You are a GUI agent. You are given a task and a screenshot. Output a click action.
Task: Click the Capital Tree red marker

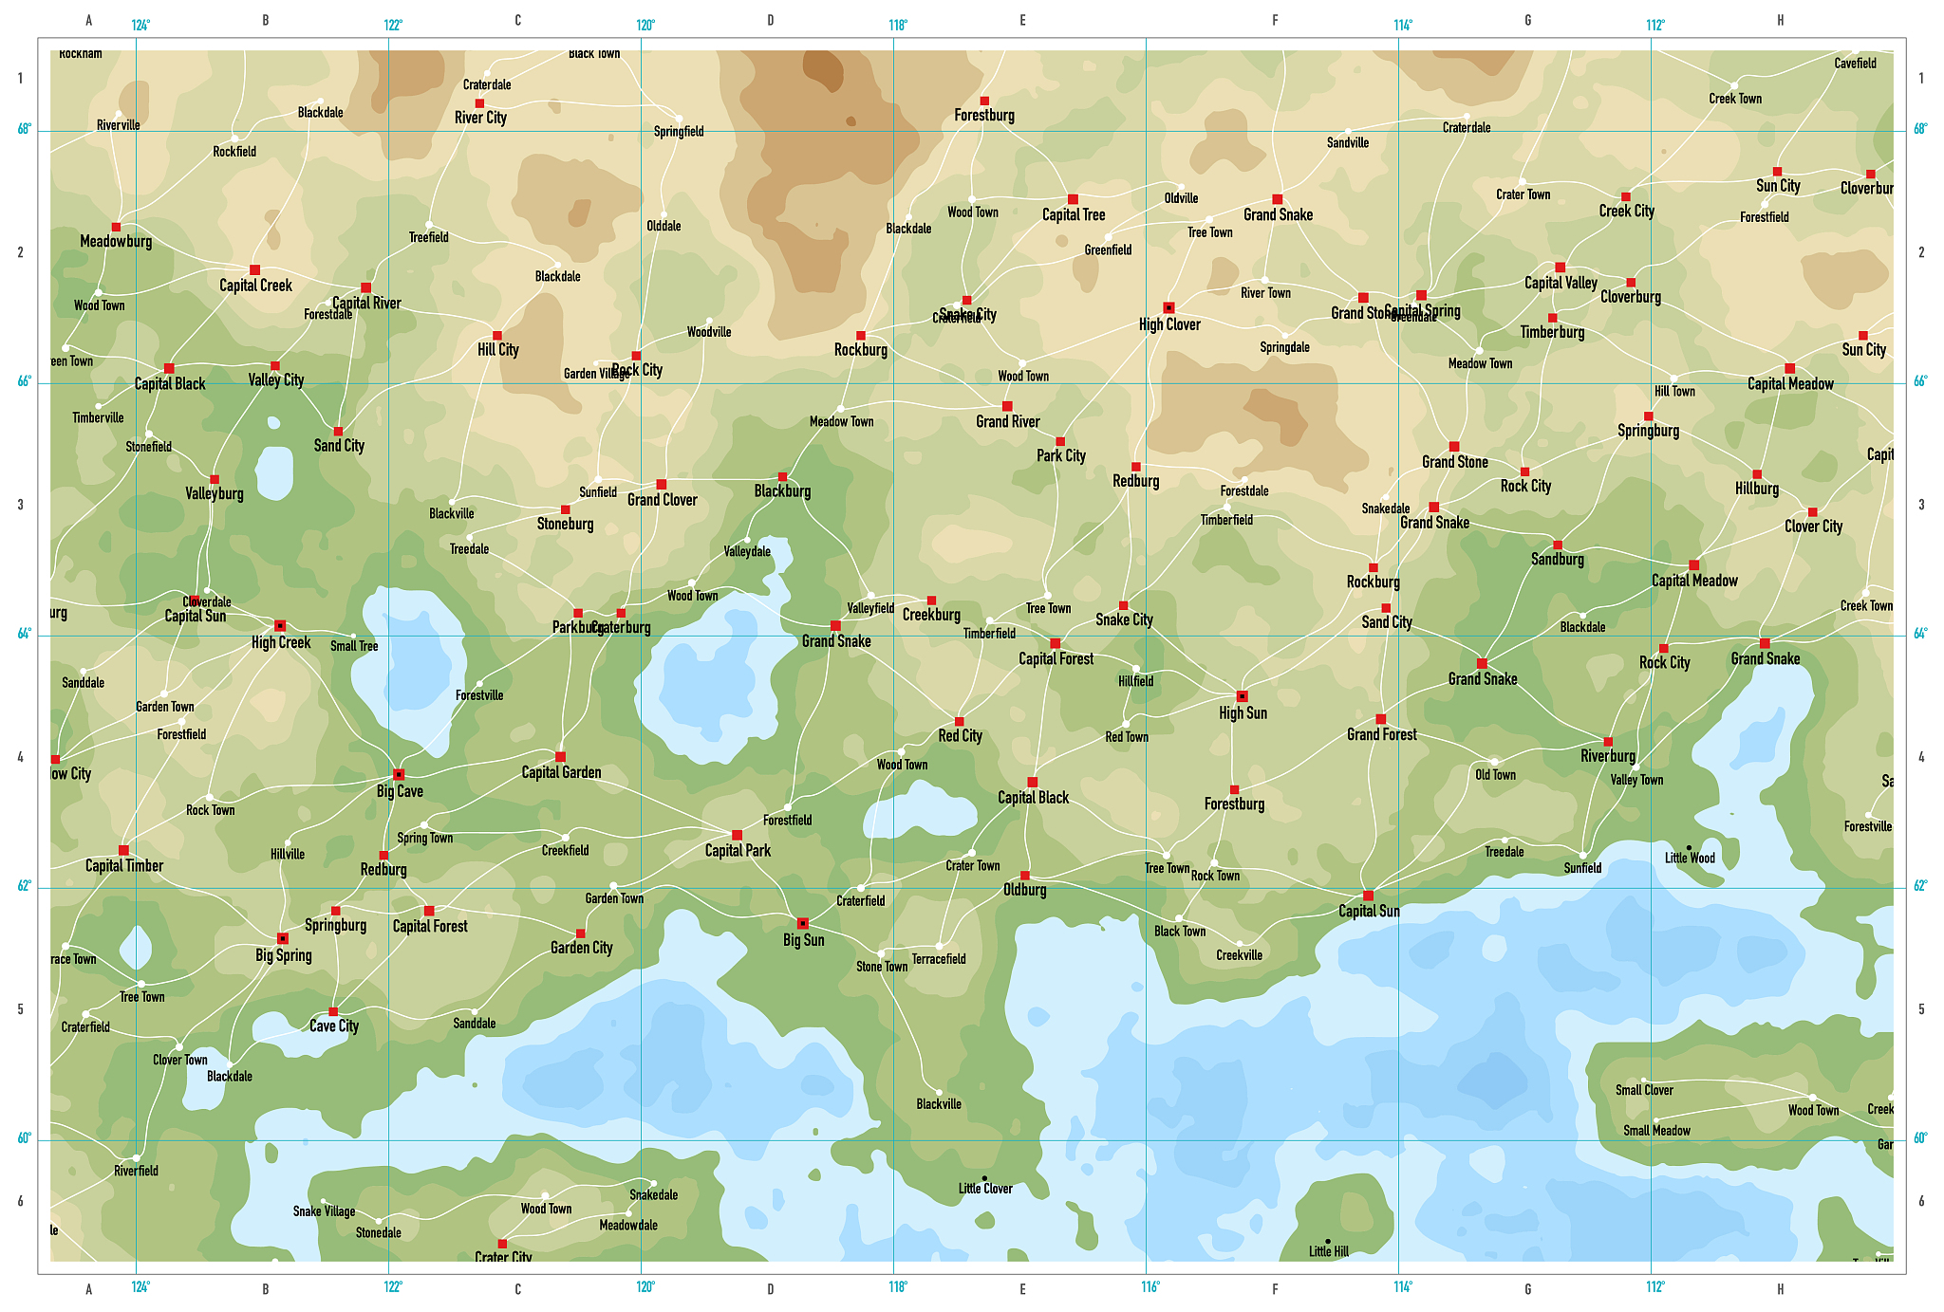coord(1073,199)
